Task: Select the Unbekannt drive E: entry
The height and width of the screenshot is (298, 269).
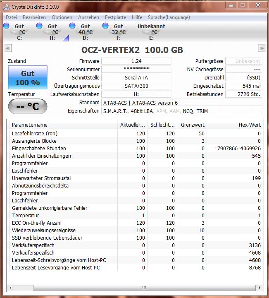Action: [151, 32]
